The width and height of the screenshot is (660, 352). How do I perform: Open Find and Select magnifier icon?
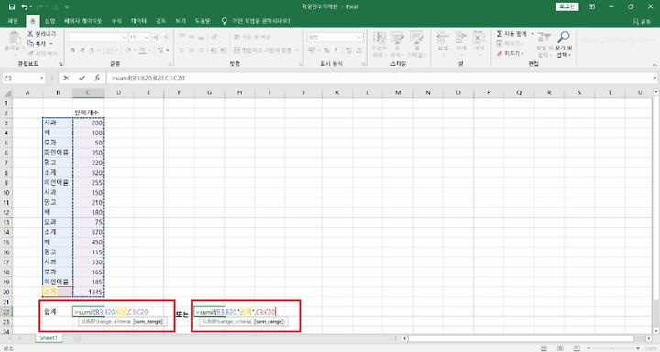[564, 37]
